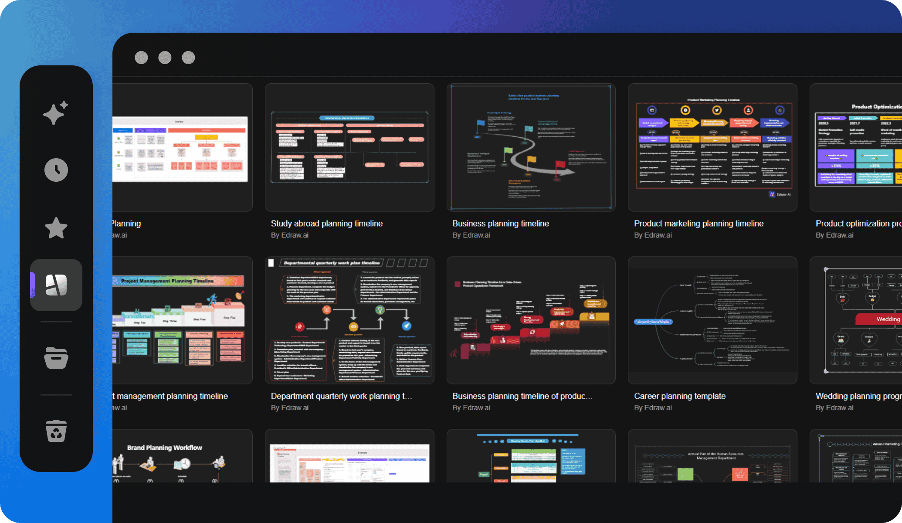This screenshot has height=523, width=902.
Task: Open the files folder icon in sidebar
Action: pos(56,358)
